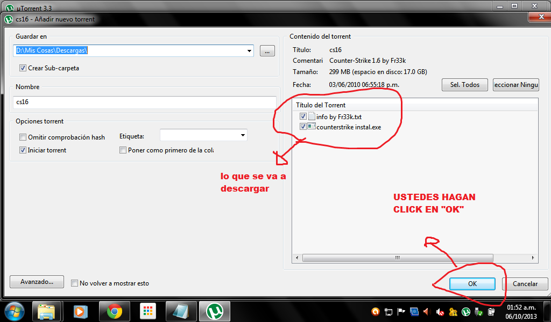Click the Safely Remove Hardware tray icon
The image size is (551, 322).
478,311
